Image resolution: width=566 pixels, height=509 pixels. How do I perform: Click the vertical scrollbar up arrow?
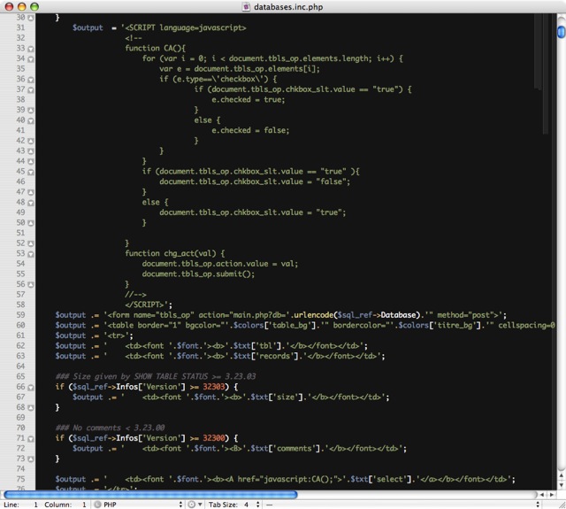(562, 475)
